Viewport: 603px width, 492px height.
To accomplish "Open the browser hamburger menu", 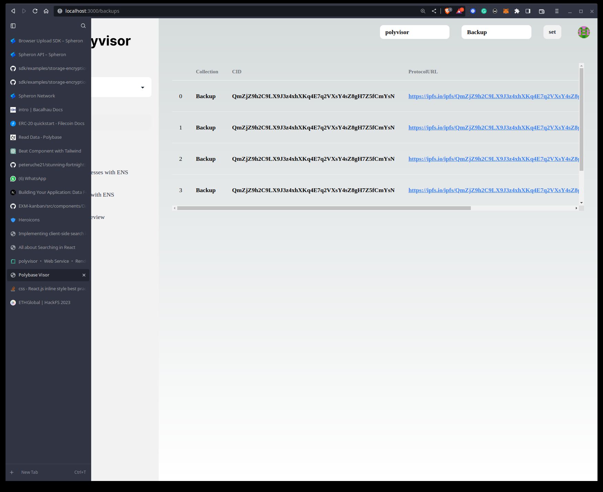I will tap(557, 11).
